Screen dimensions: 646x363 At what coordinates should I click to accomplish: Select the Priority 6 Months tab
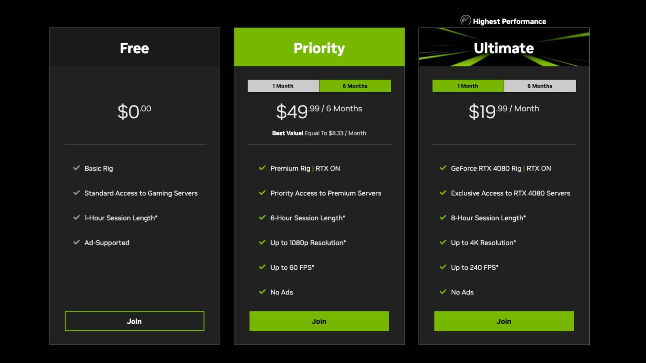[x=355, y=86]
